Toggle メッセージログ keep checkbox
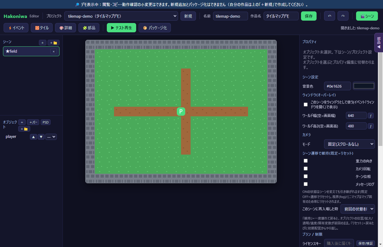 coord(306,184)
